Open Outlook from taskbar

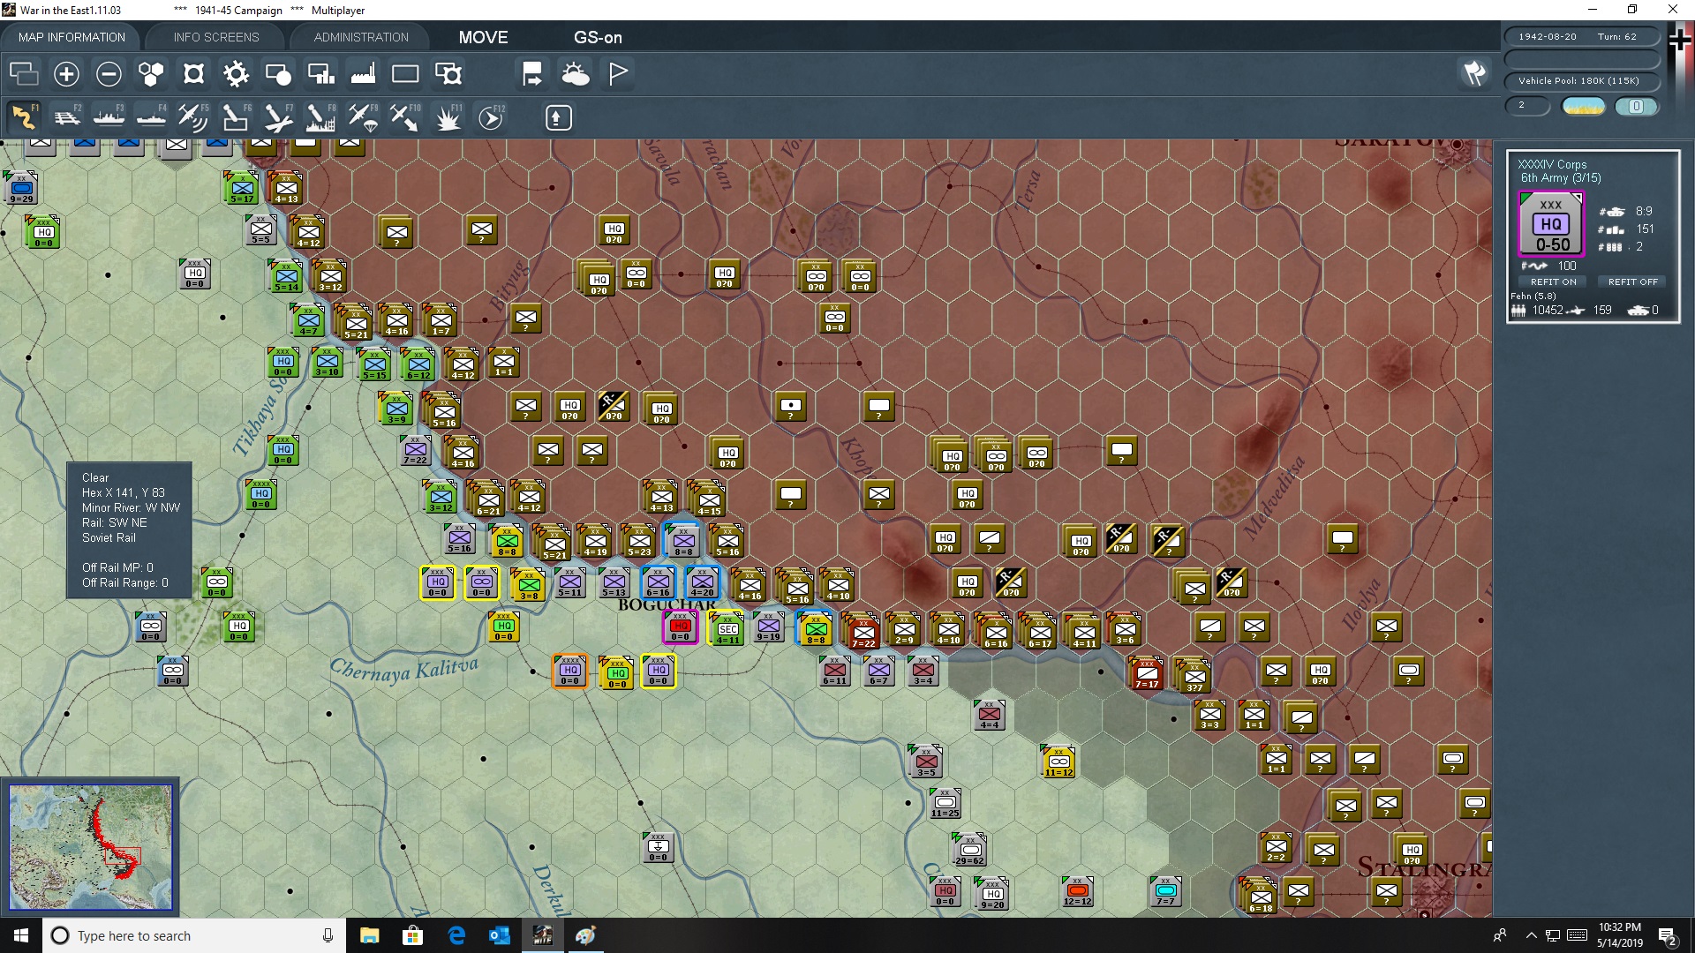coord(500,935)
